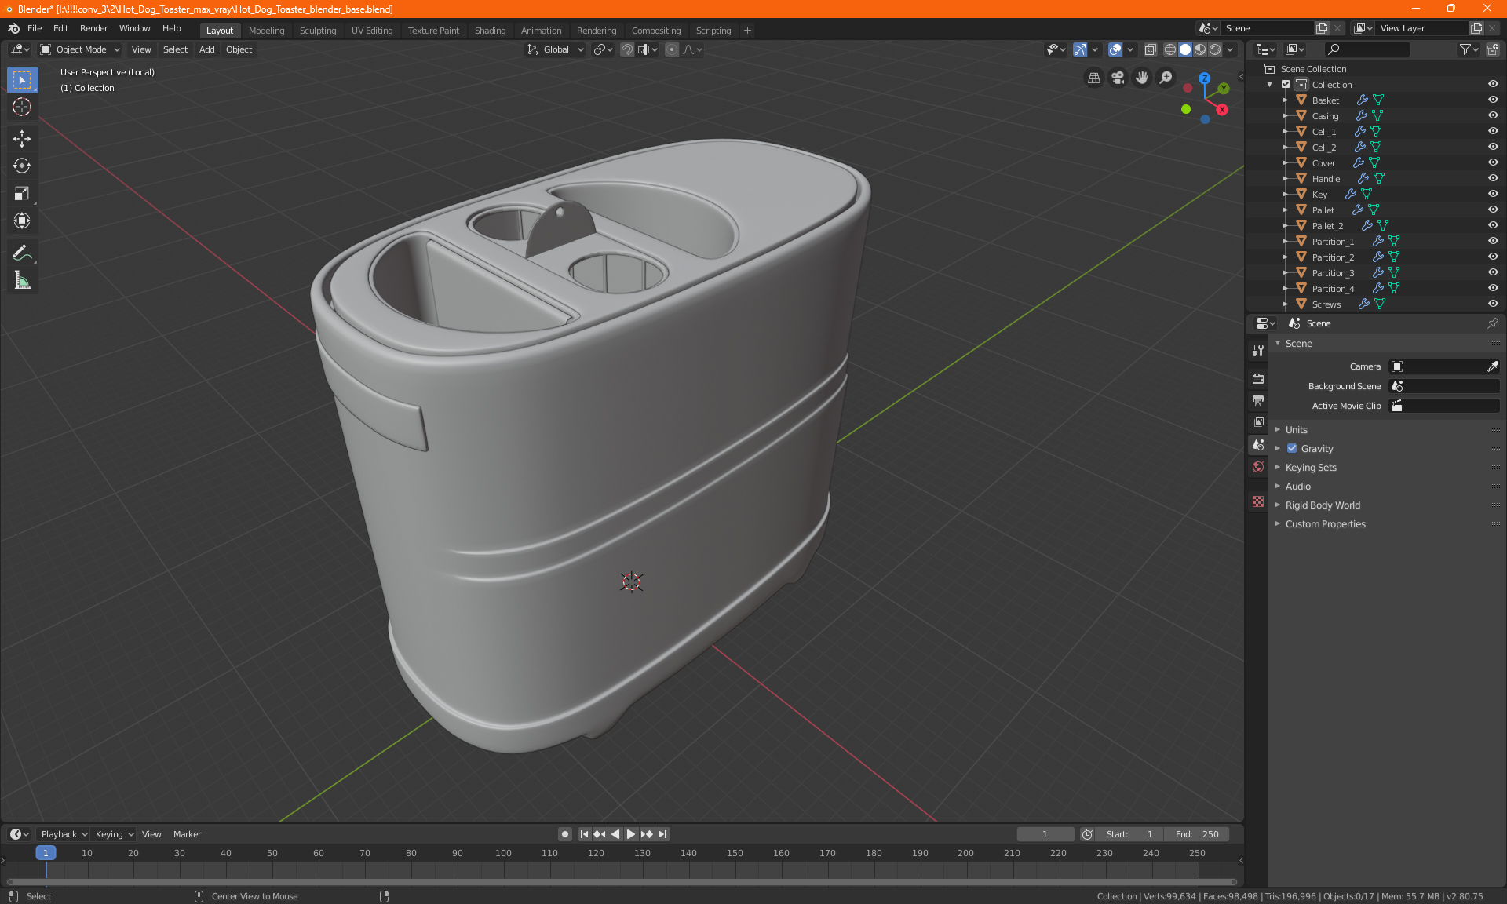Toggle snapping magnet icon
The height and width of the screenshot is (904, 1507).
coord(627,49)
